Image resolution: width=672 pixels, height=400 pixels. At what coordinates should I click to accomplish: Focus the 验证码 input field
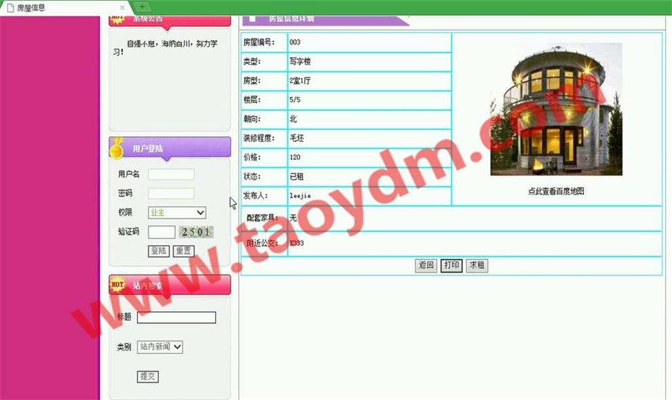tap(162, 232)
